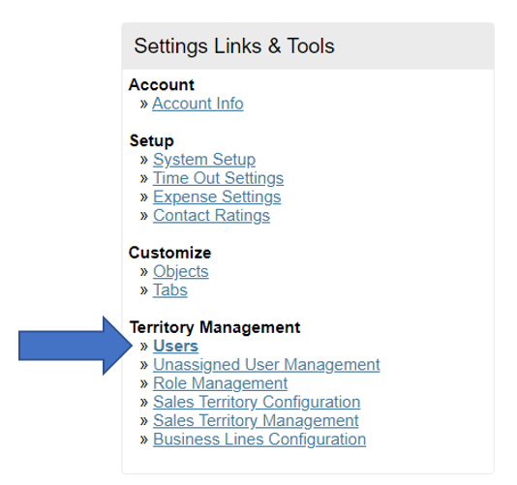Click the Settings Links & Tools header
The image size is (517, 485).
234,45
